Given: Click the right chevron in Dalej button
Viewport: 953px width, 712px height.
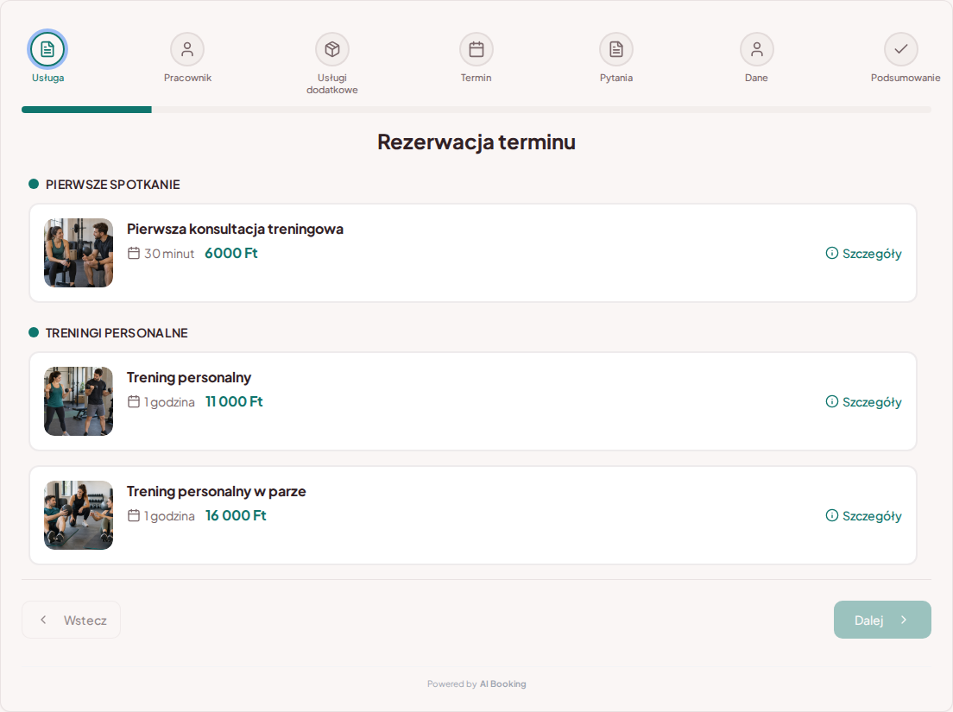Looking at the screenshot, I should [904, 620].
